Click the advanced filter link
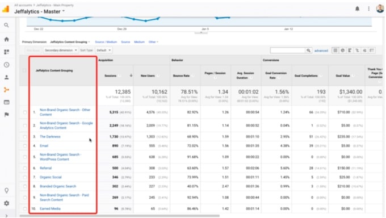 point(321,51)
